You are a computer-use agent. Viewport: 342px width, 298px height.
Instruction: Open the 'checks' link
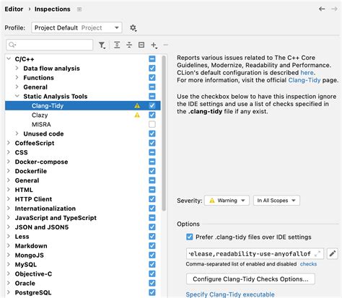[308, 264]
